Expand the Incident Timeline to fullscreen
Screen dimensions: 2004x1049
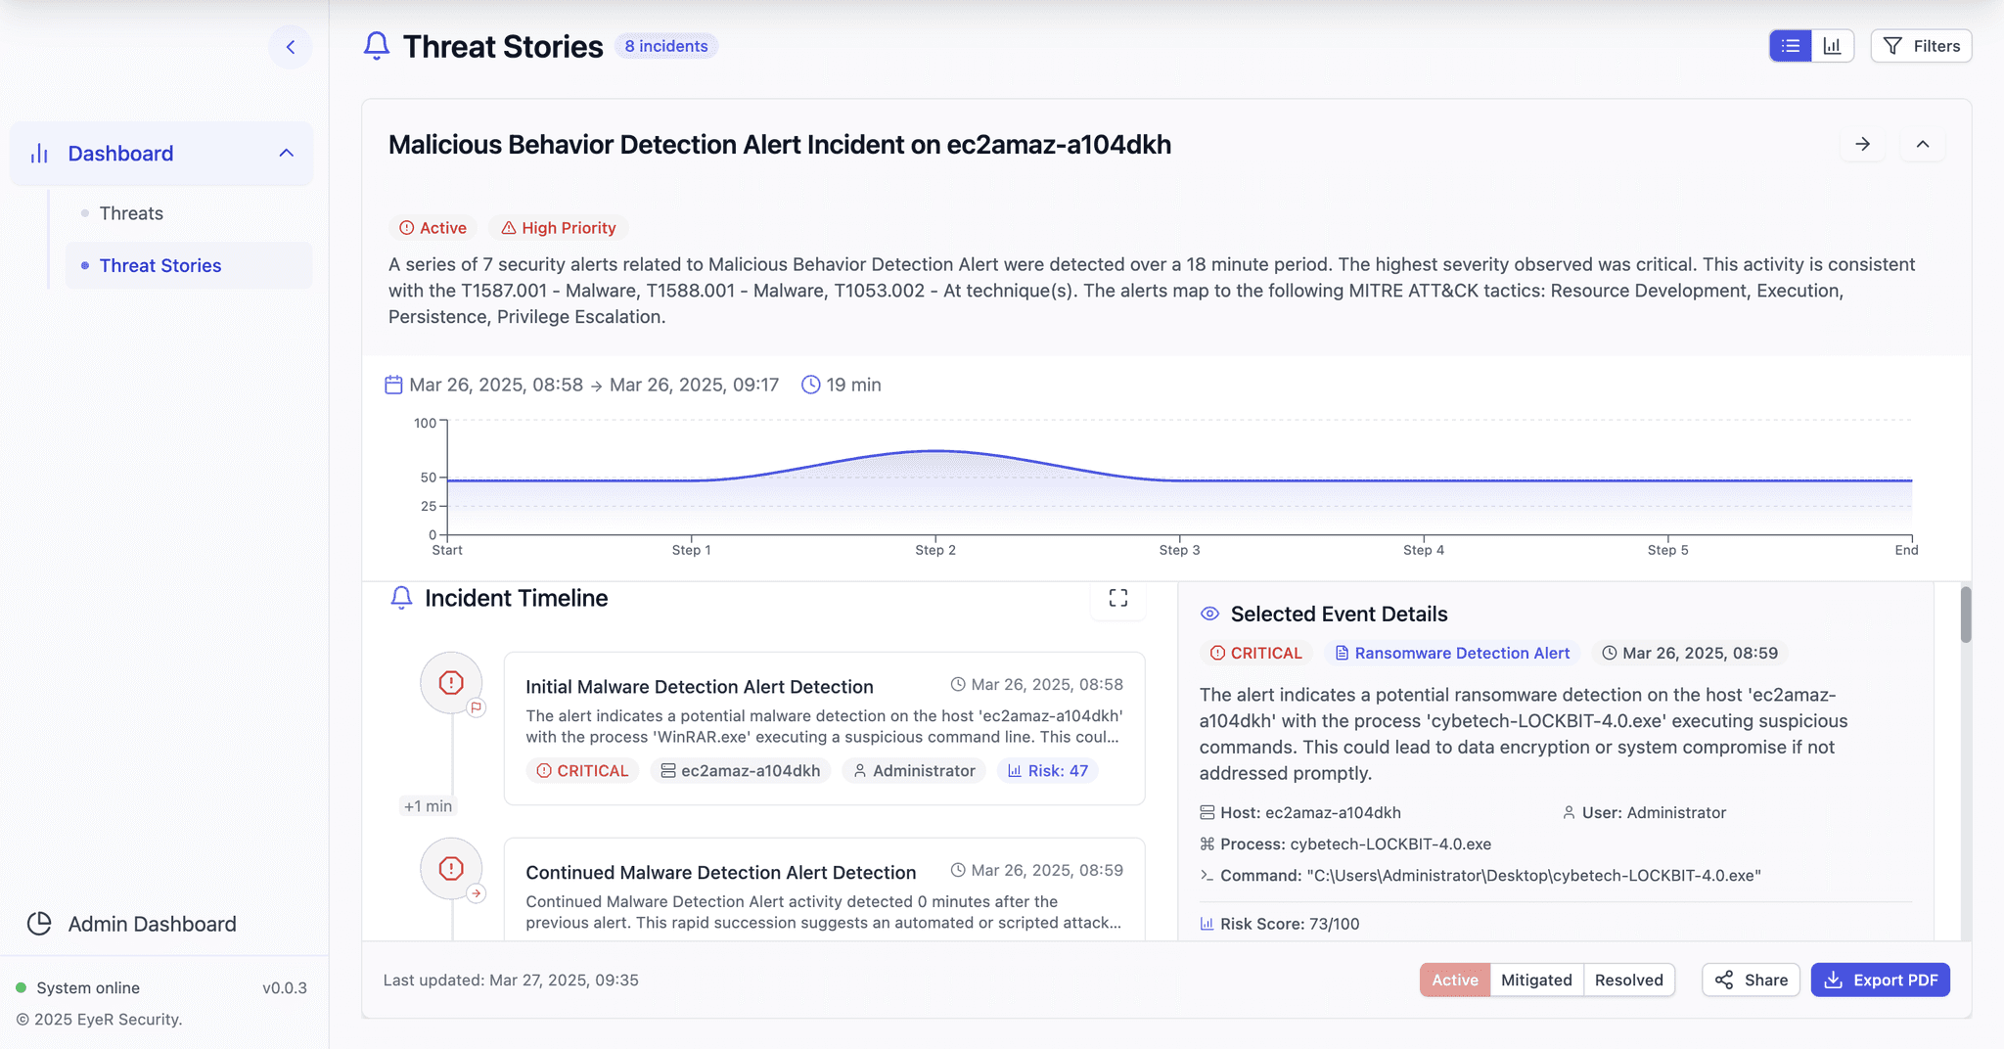point(1118,598)
